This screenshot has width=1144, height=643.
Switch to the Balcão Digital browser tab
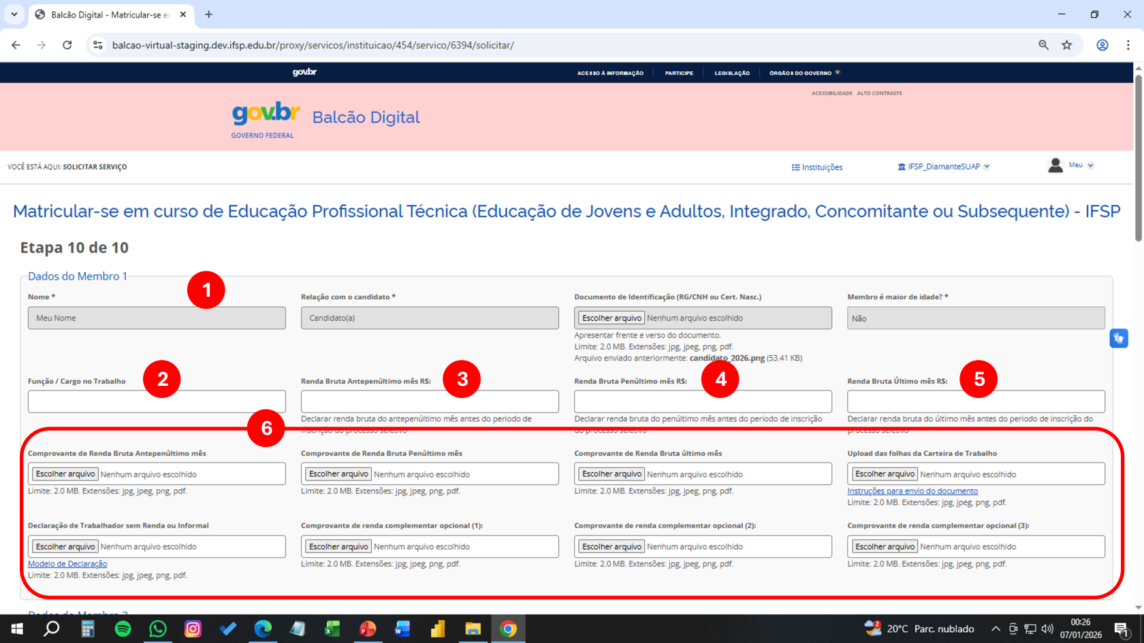point(102,13)
